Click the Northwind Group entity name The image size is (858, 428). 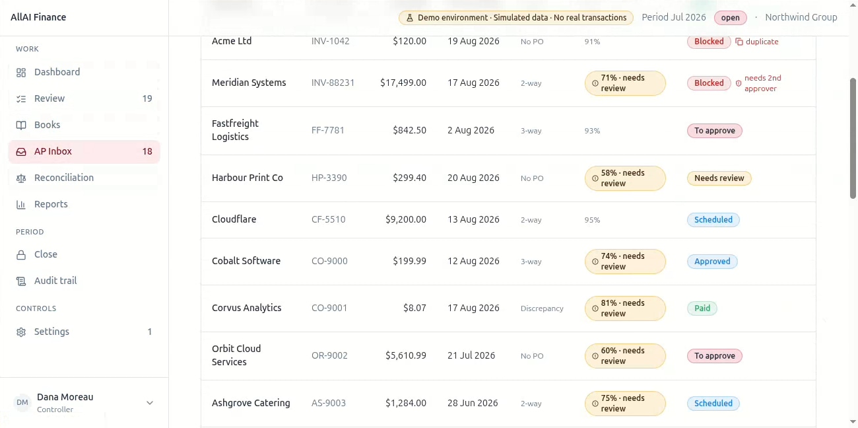pos(801,18)
